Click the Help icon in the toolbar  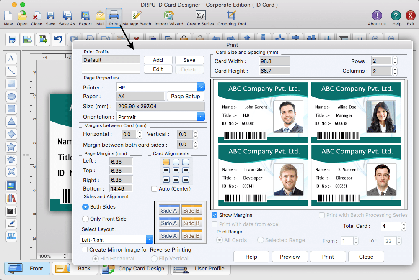[x=396, y=18]
